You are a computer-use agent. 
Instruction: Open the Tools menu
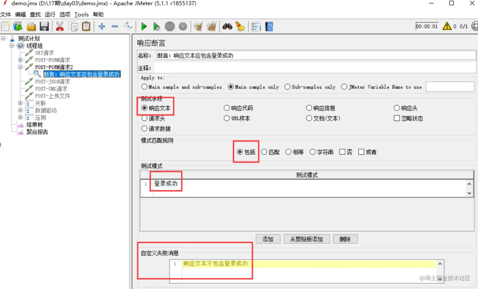tap(82, 14)
